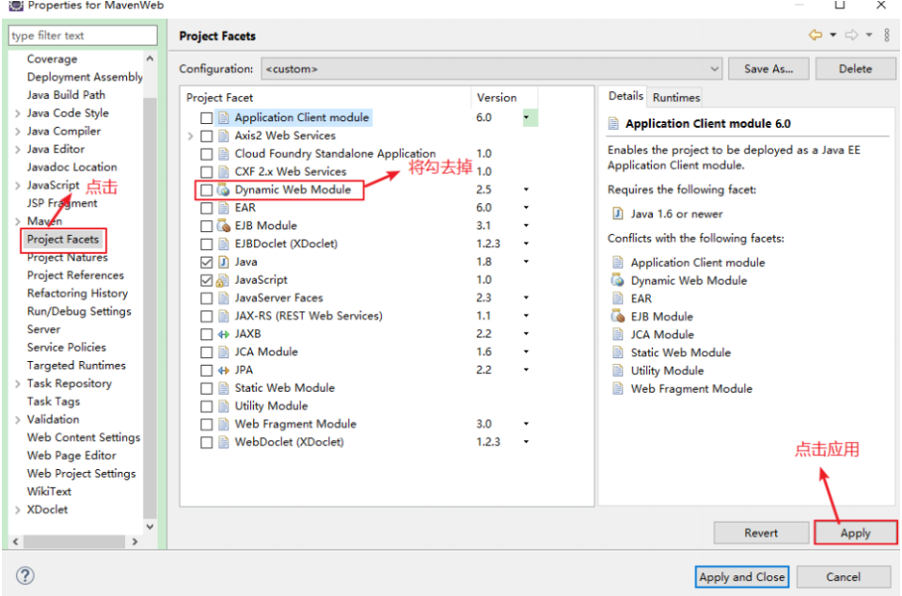This screenshot has width=902, height=596.
Task: Click the Cloud Foundry Standalone Application icon
Action: [223, 154]
